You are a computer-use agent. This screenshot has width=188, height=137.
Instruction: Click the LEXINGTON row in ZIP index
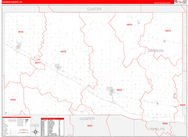click(x=52, y=124)
